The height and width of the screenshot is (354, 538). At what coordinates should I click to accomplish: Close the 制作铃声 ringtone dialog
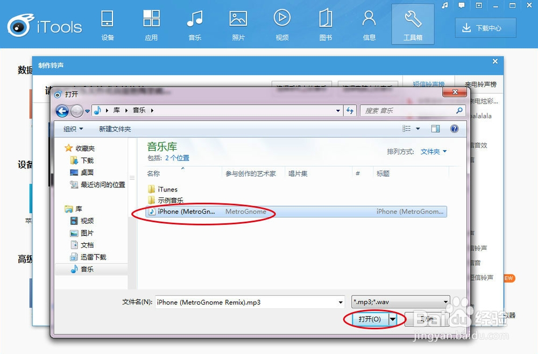point(495,61)
